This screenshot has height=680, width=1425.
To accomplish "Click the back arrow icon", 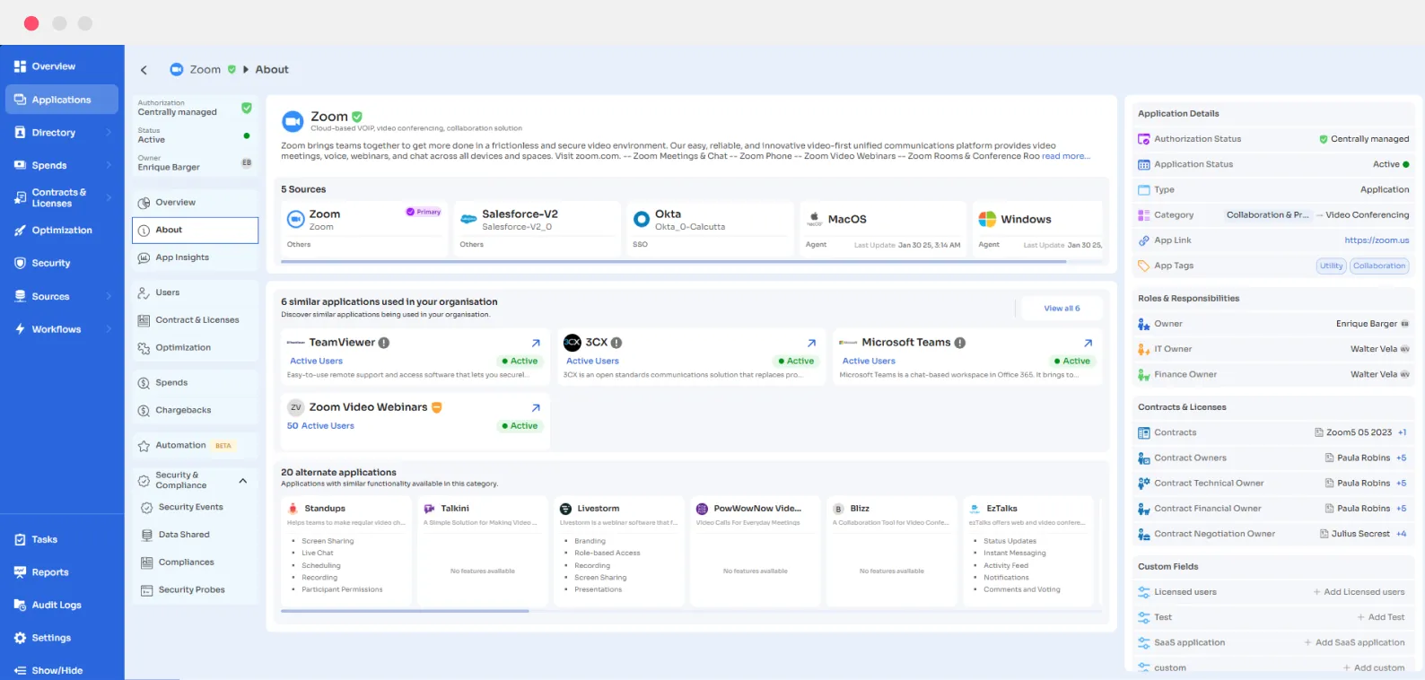I will point(144,70).
